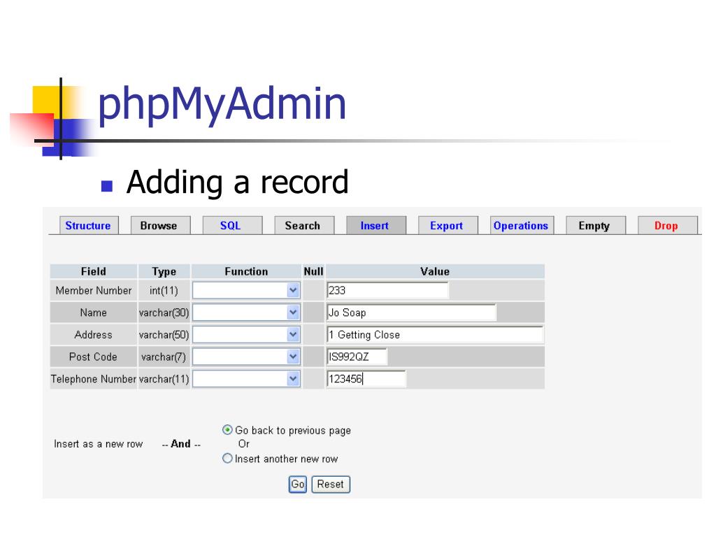Click the 'varchar(50)' type cell

[x=164, y=335]
